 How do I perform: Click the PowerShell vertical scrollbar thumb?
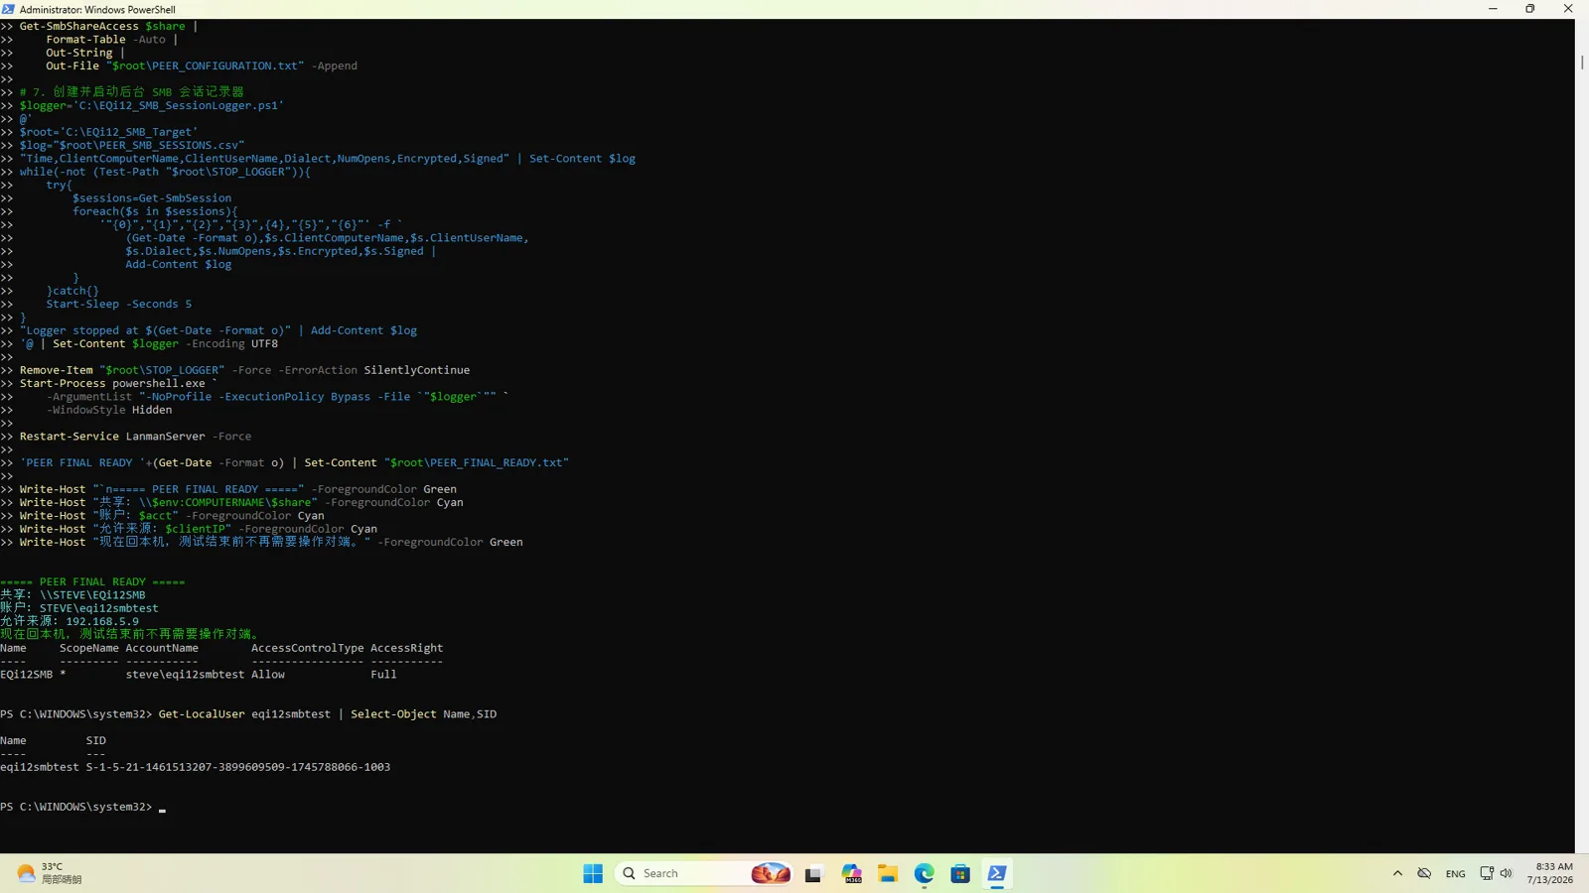pyautogui.click(x=1582, y=62)
